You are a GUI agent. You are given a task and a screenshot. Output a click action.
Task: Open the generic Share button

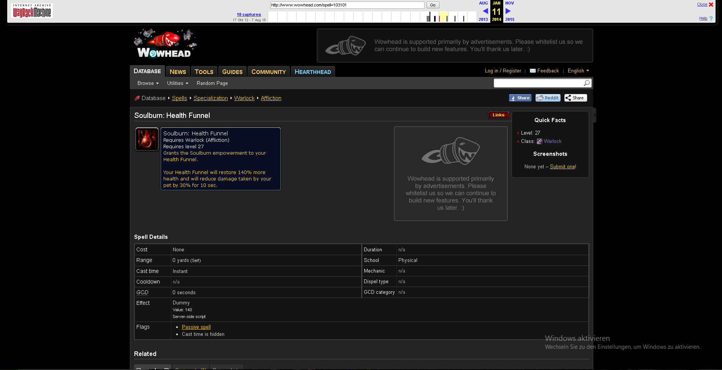pos(576,98)
